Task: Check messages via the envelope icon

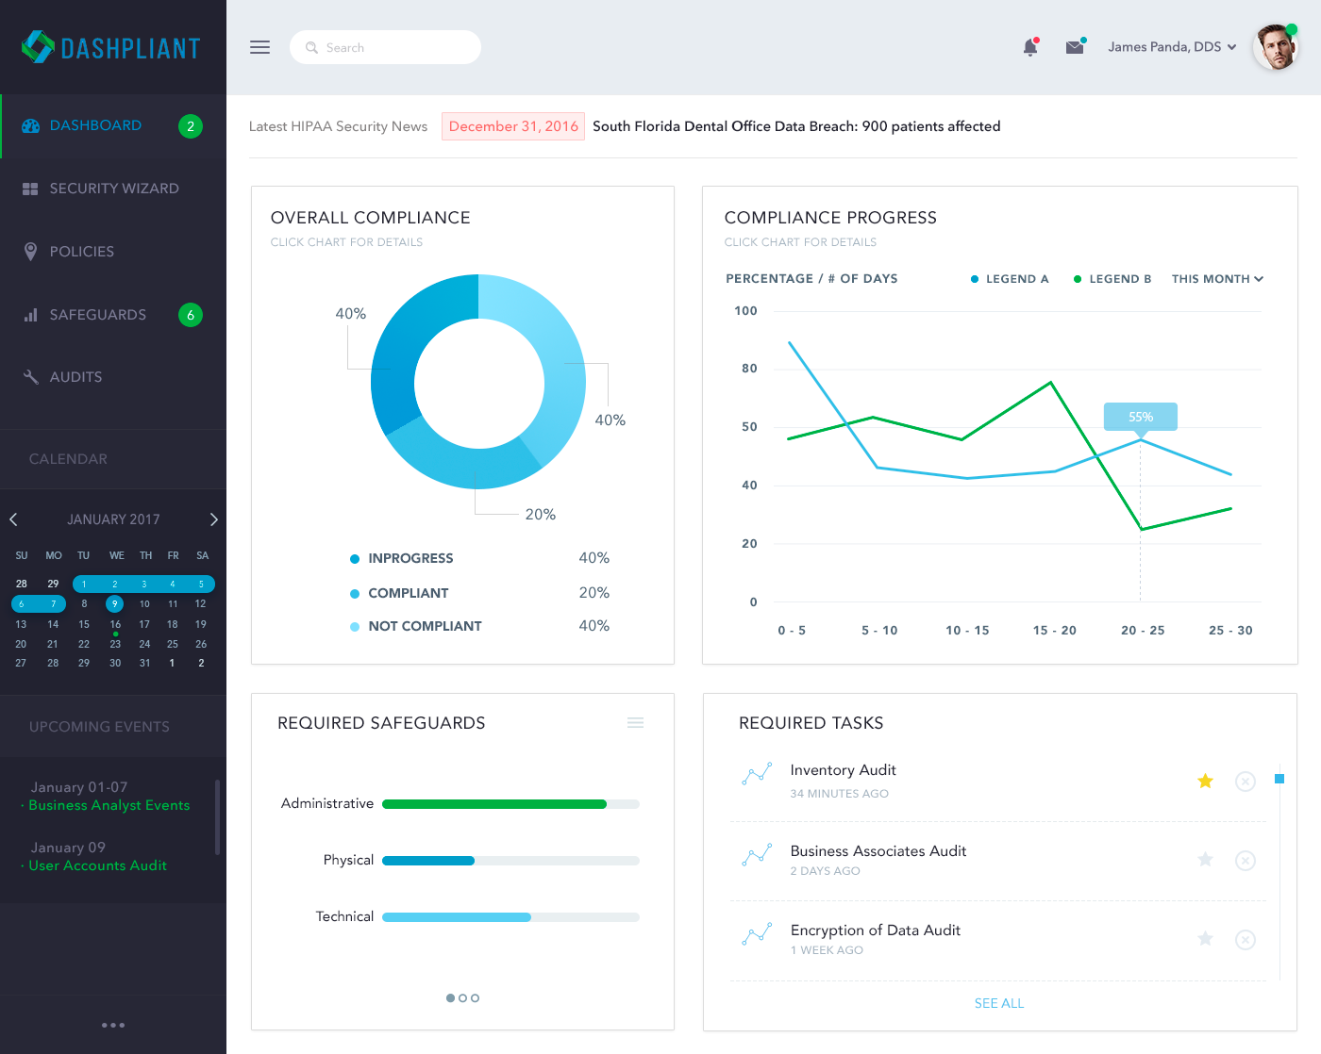Action: click(1075, 45)
